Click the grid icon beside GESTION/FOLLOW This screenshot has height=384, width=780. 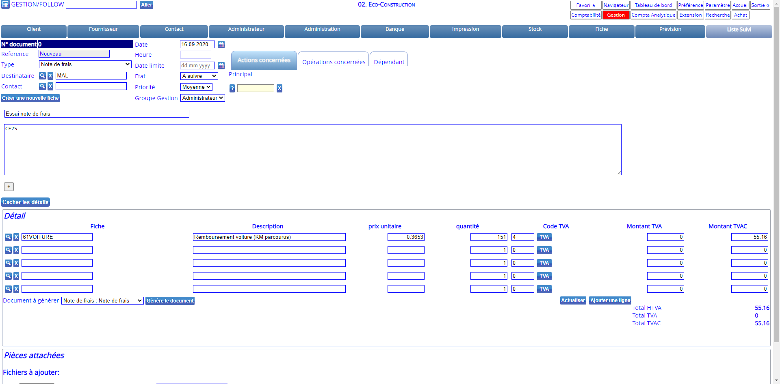pos(5,5)
